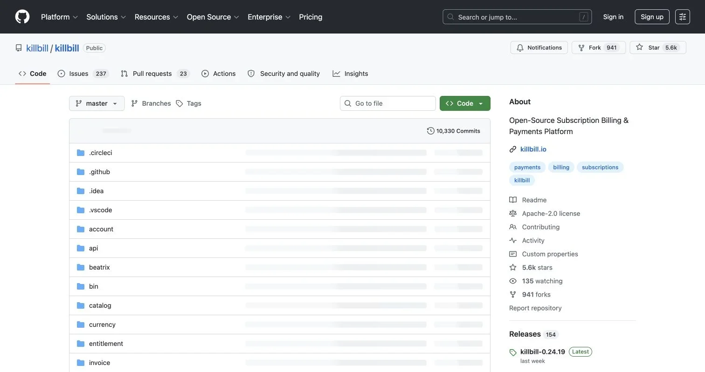Click the Activity pulse icon
The image size is (705, 372).
click(513, 240)
